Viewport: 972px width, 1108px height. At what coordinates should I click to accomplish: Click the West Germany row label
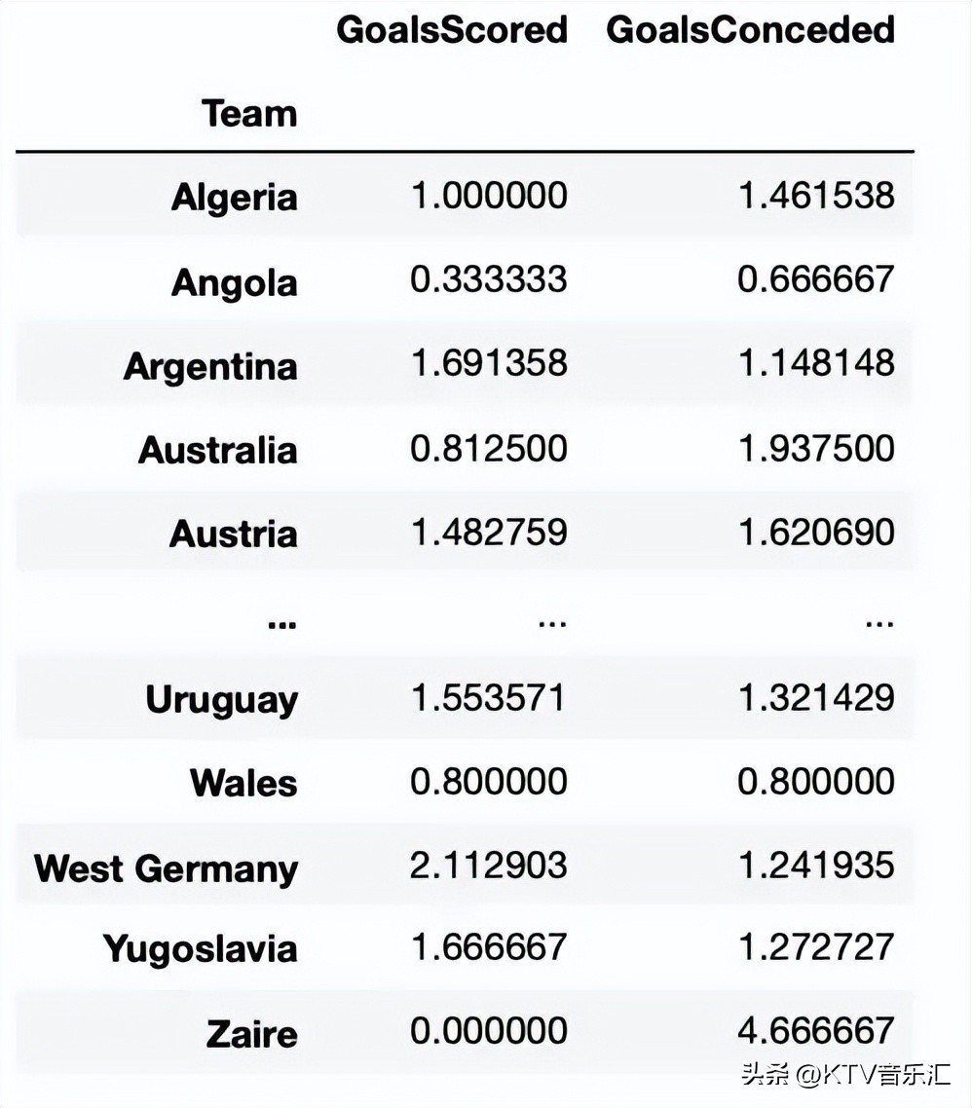point(166,868)
